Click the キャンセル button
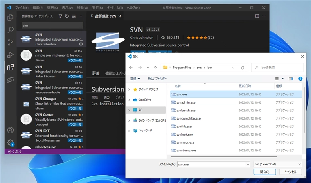Image resolution: width=311 pixels, height=183 pixels. (291, 172)
